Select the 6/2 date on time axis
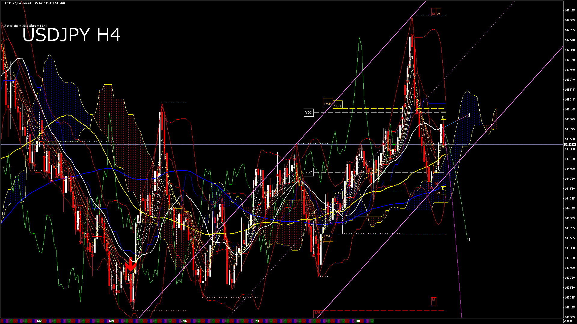This screenshot has width=577, height=324. click(39, 321)
